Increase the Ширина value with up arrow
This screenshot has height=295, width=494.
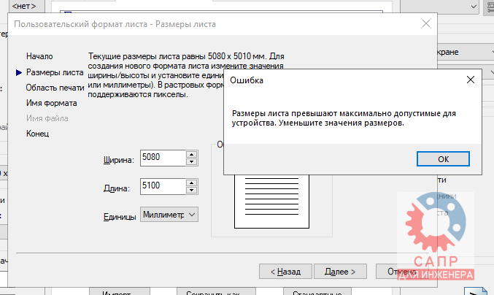tap(192, 154)
